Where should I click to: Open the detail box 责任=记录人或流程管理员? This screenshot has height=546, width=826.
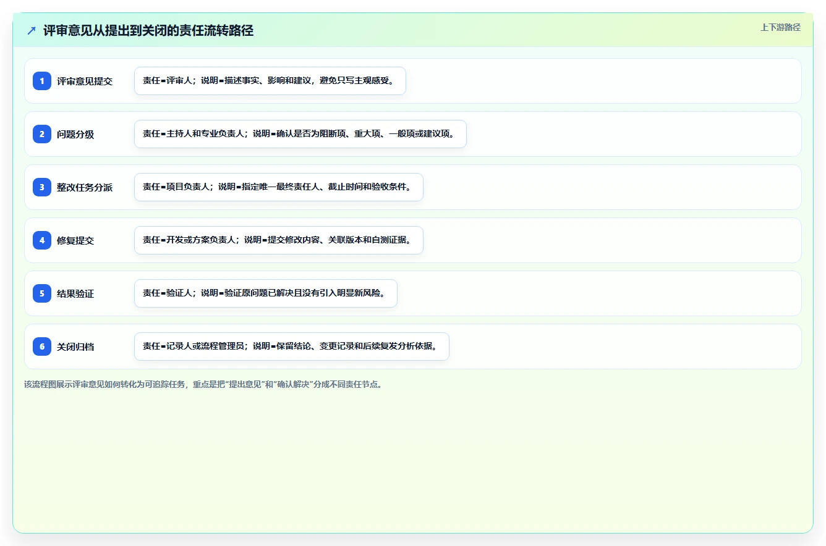pos(292,346)
